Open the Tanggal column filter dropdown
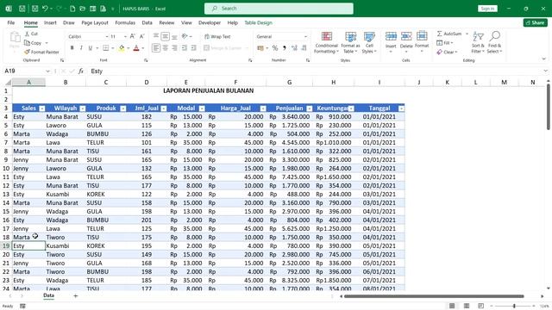The height and width of the screenshot is (310, 552). (x=401, y=108)
